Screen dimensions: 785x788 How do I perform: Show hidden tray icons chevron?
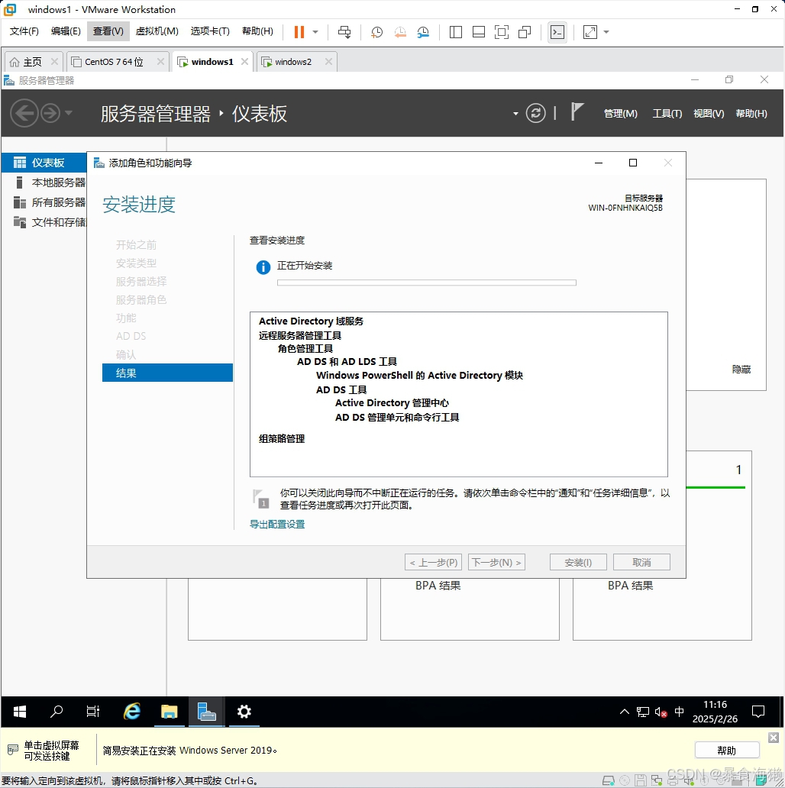(625, 712)
